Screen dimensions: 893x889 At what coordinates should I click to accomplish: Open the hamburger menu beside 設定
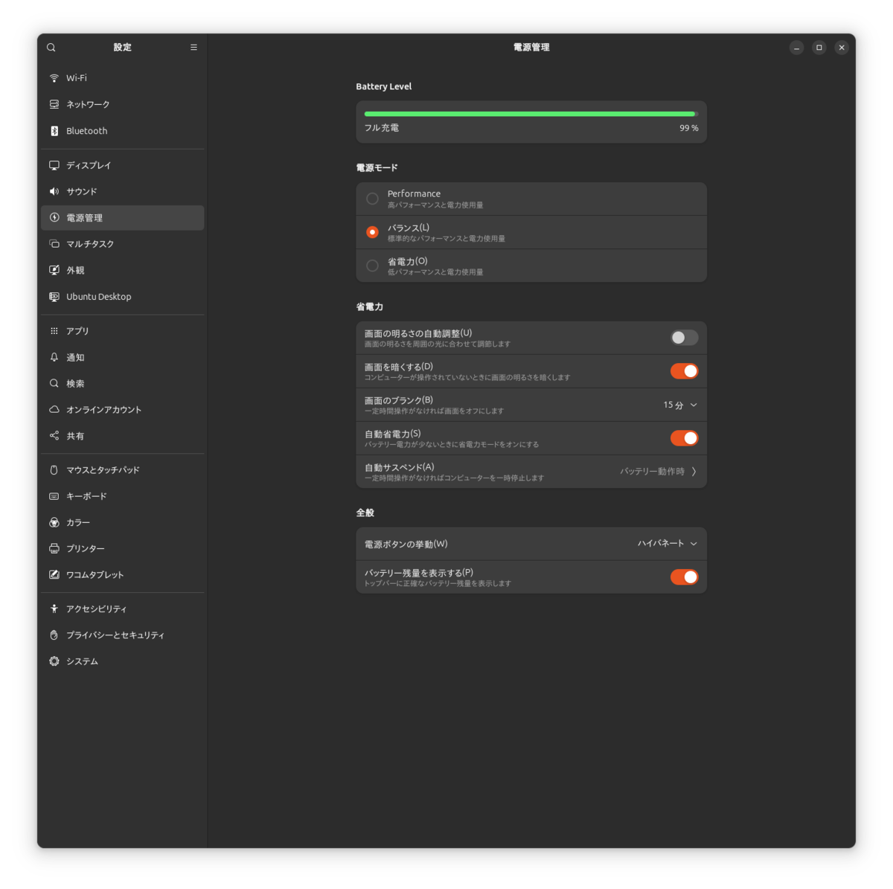[x=193, y=48]
